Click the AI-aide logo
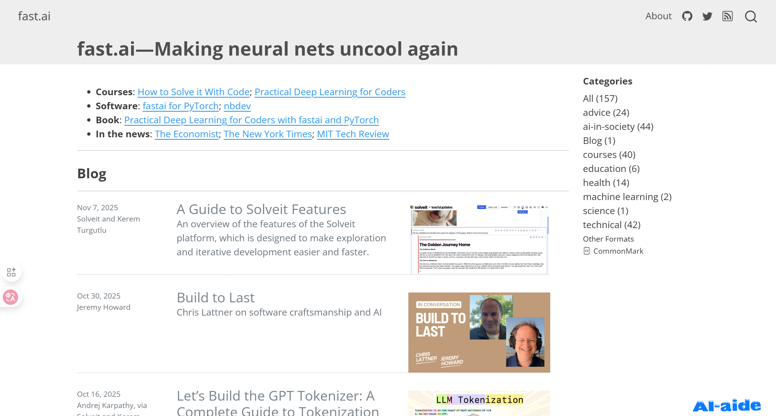This screenshot has width=776, height=416. click(x=727, y=406)
